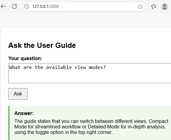Open the browser profile avatar

[x=165, y=6]
